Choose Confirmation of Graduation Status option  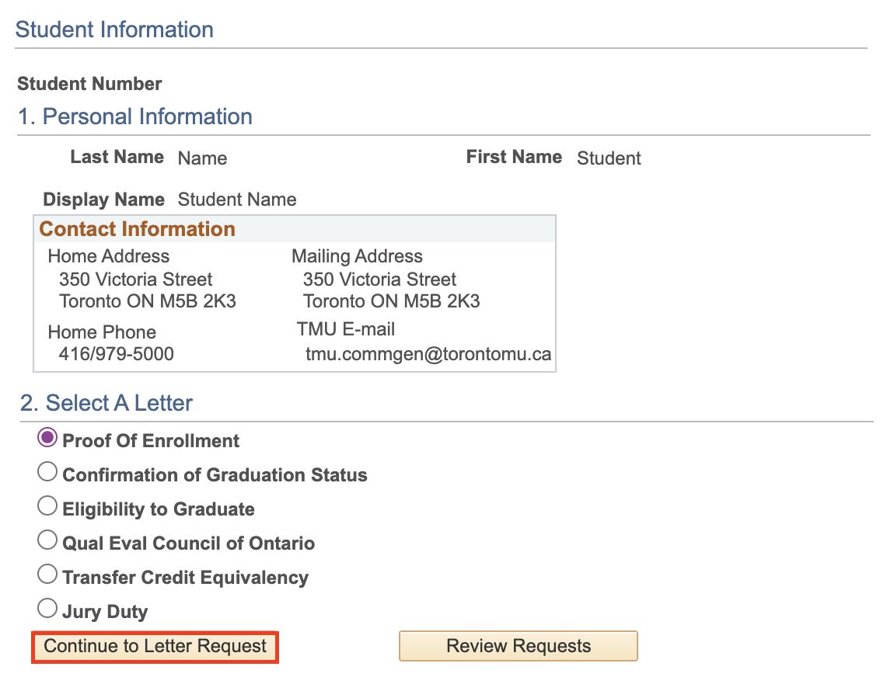click(47, 472)
